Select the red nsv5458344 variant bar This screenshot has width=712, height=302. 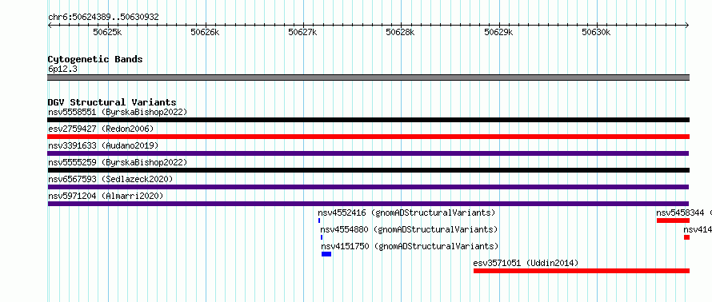tap(673, 221)
